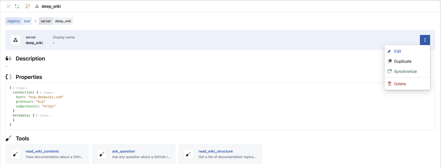Click the connection key in properties
Screen dimensions: 441x167
click(23, 92)
